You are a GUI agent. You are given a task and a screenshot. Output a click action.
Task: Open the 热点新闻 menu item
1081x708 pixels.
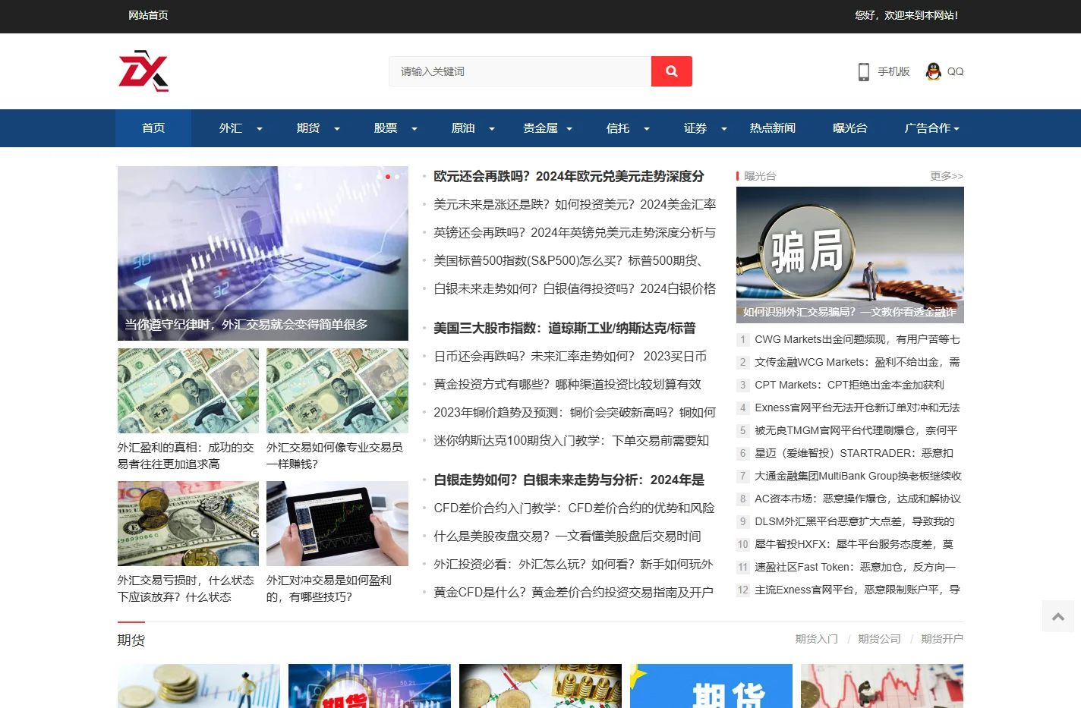pyautogui.click(x=773, y=128)
